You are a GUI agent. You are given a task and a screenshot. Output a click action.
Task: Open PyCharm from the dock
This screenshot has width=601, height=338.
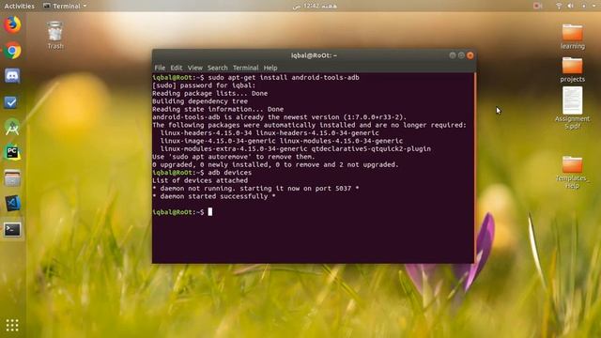(x=12, y=152)
